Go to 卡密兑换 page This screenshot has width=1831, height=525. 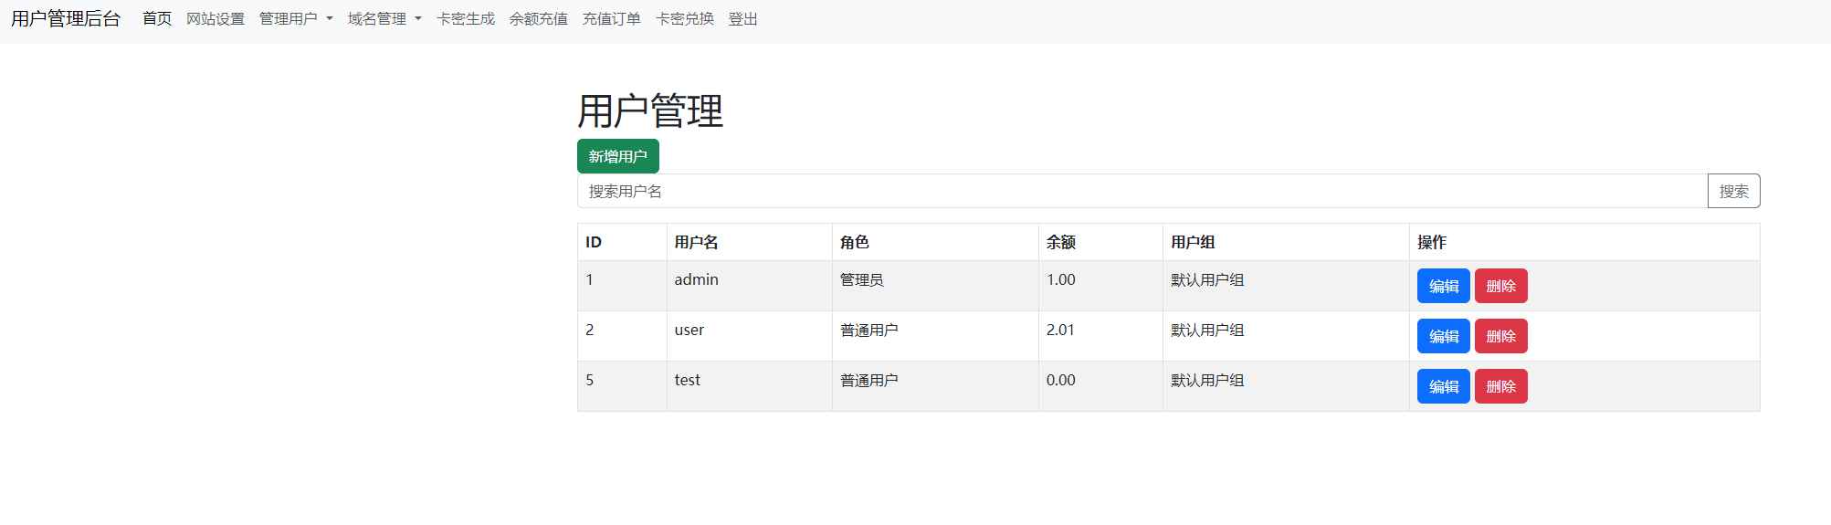pos(684,19)
